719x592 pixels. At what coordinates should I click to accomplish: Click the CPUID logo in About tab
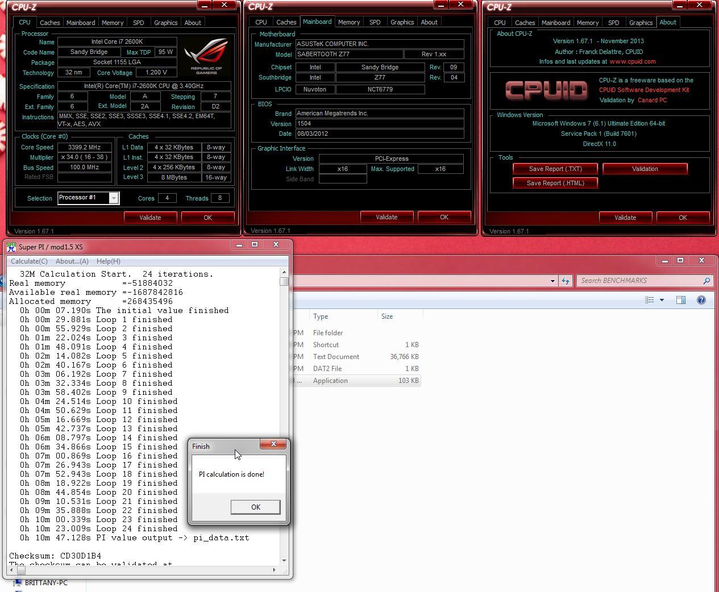[546, 90]
